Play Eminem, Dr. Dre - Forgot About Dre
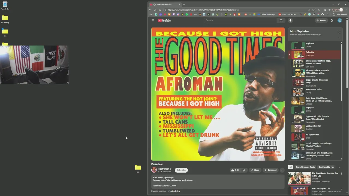This screenshot has width=349, height=196. (x=315, y=155)
